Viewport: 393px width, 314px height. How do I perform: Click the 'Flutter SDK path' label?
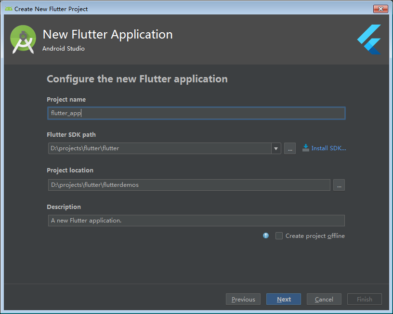point(71,134)
